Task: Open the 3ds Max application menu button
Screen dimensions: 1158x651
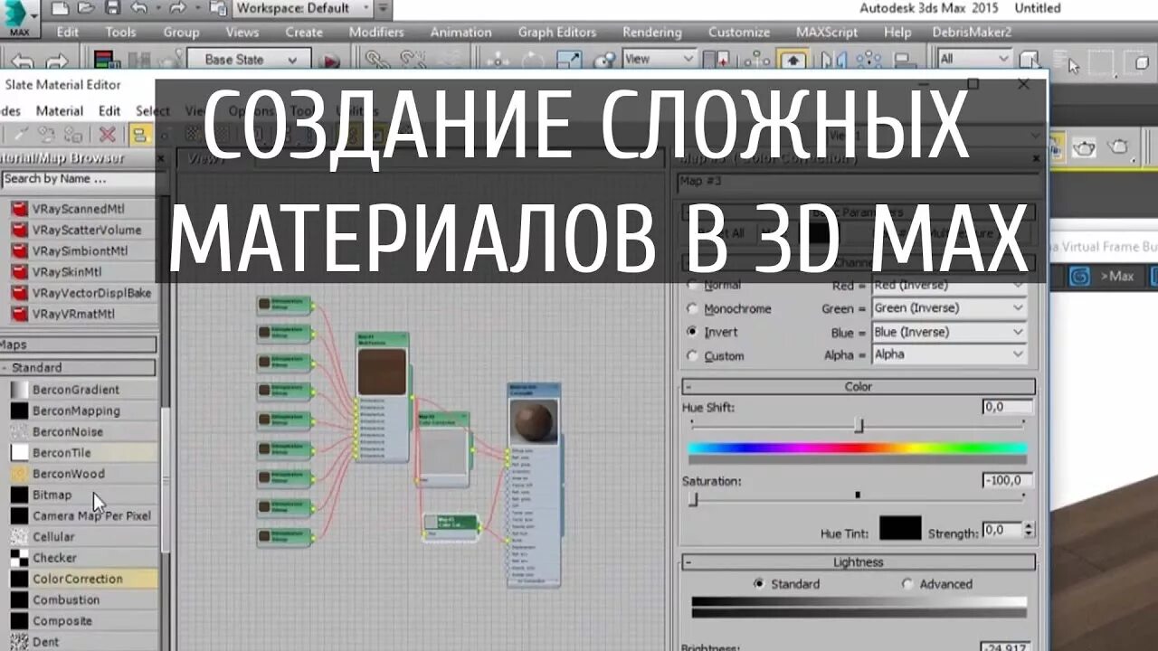Action: [20, 18]
